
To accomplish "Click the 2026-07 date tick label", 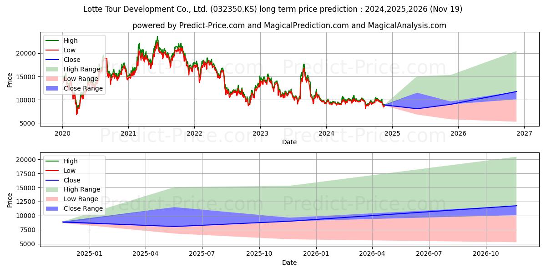I will [x=429, y=254].
